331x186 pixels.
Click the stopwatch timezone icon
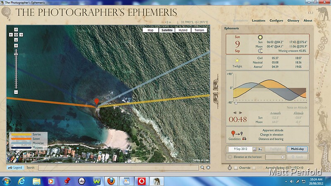click(x=230, y=168)
